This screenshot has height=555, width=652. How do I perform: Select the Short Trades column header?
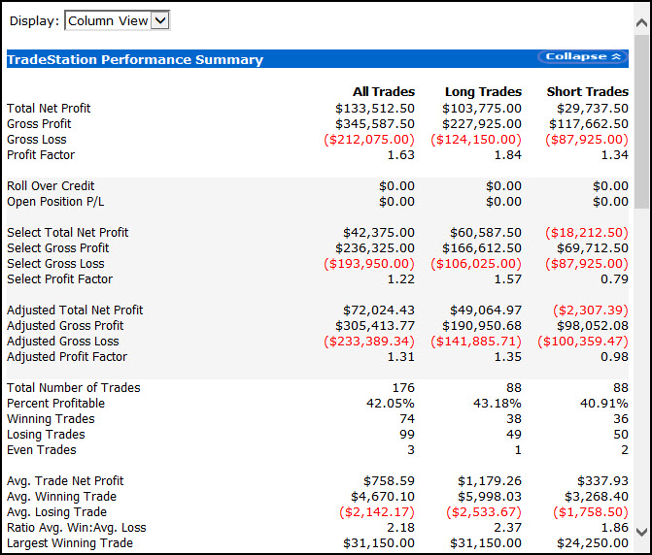[x=588, y=91]
